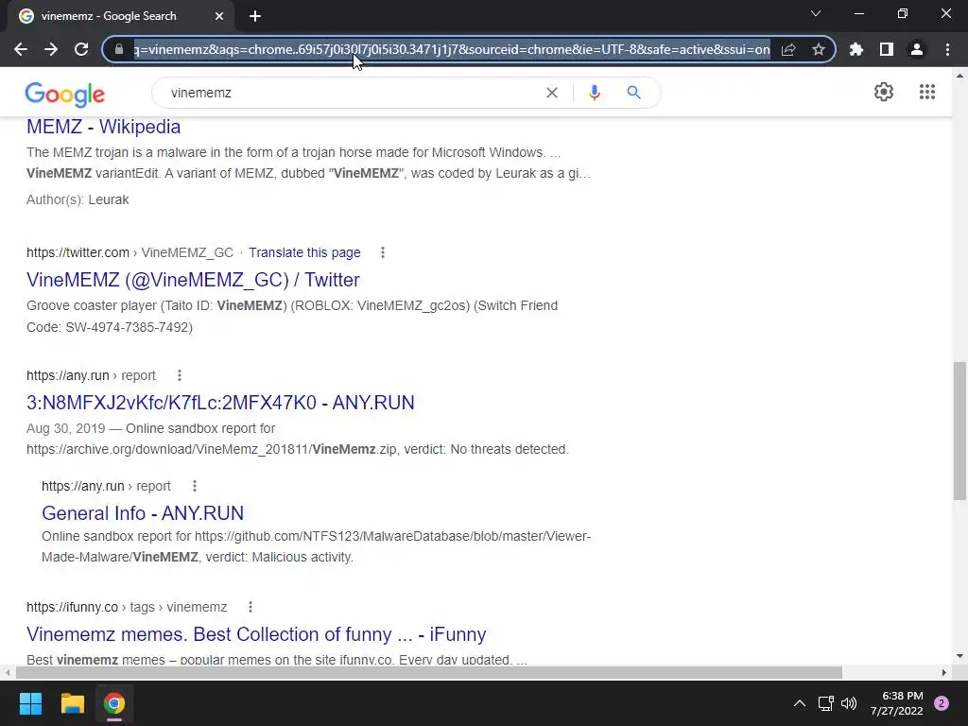This screenshot has width=968, height=726.
Task: Open Google quick settings gear
Action: point(884,92)
